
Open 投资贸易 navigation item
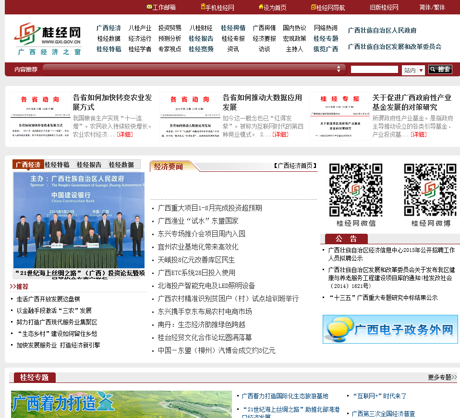[169, 28]
